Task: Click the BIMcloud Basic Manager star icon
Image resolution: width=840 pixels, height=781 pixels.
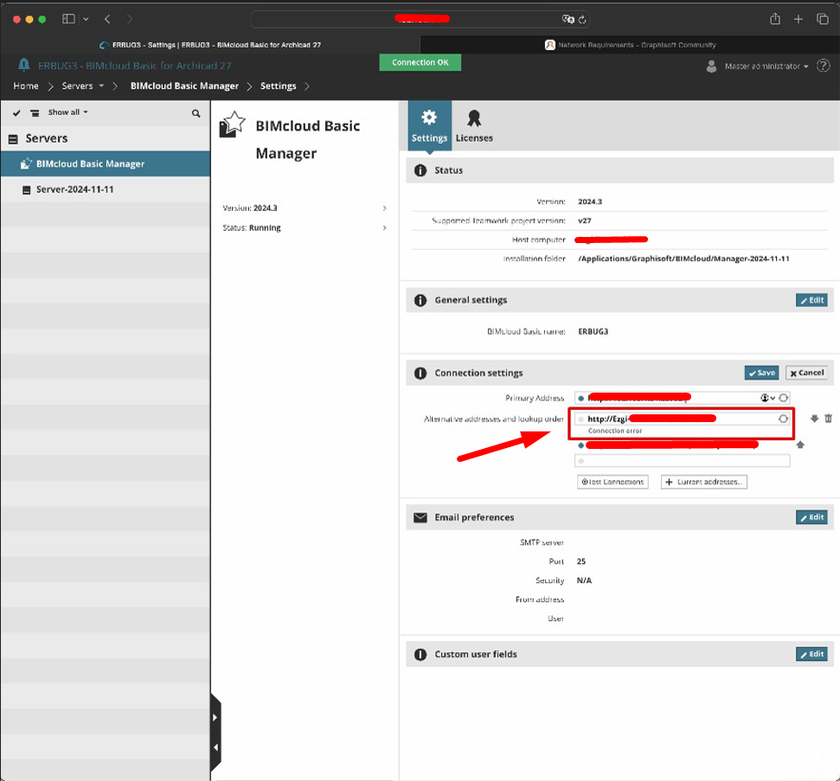Action: click(232, 125)
